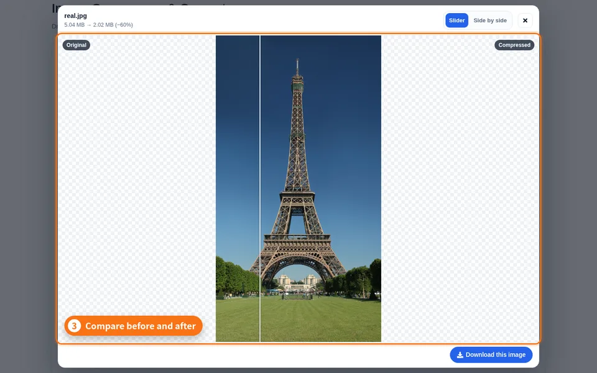The image size is (597, 373).
Task: Switch to Side by side view
Action: [489, 21]
